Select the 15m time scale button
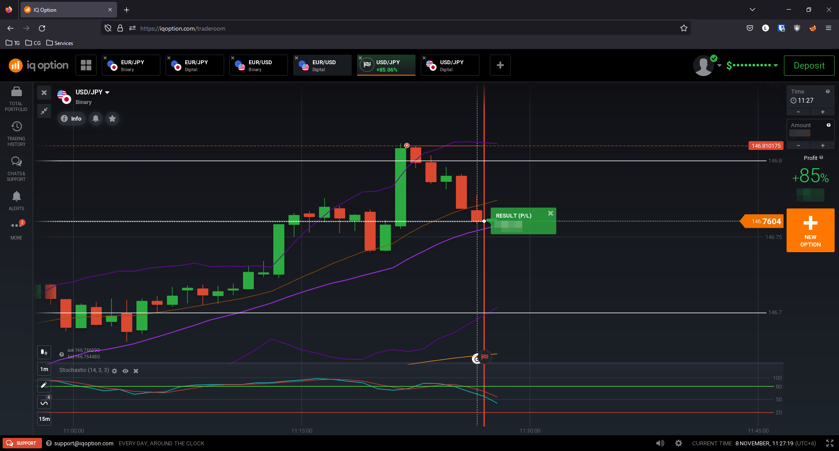 pos(44,419)
